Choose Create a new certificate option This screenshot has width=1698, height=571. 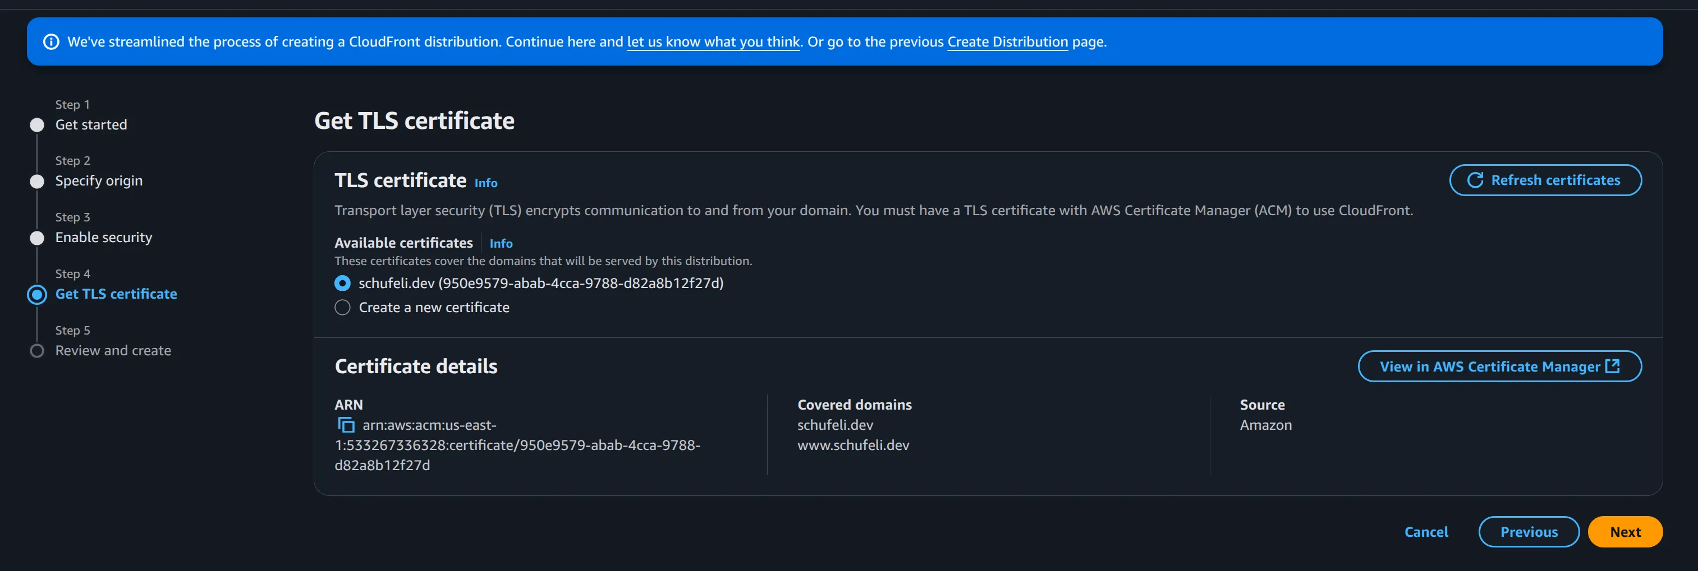point(342,308)
